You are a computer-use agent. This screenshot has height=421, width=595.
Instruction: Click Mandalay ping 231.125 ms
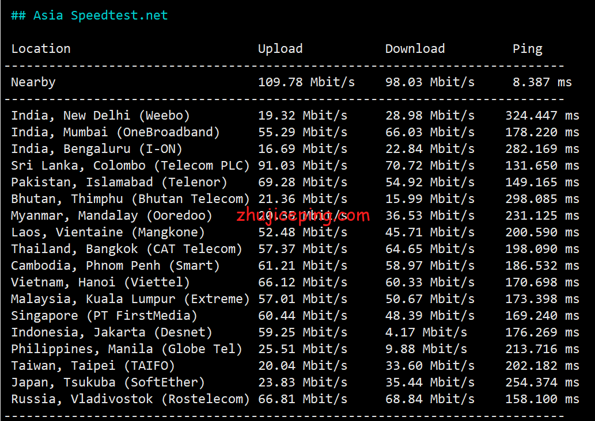pos(542,216)
